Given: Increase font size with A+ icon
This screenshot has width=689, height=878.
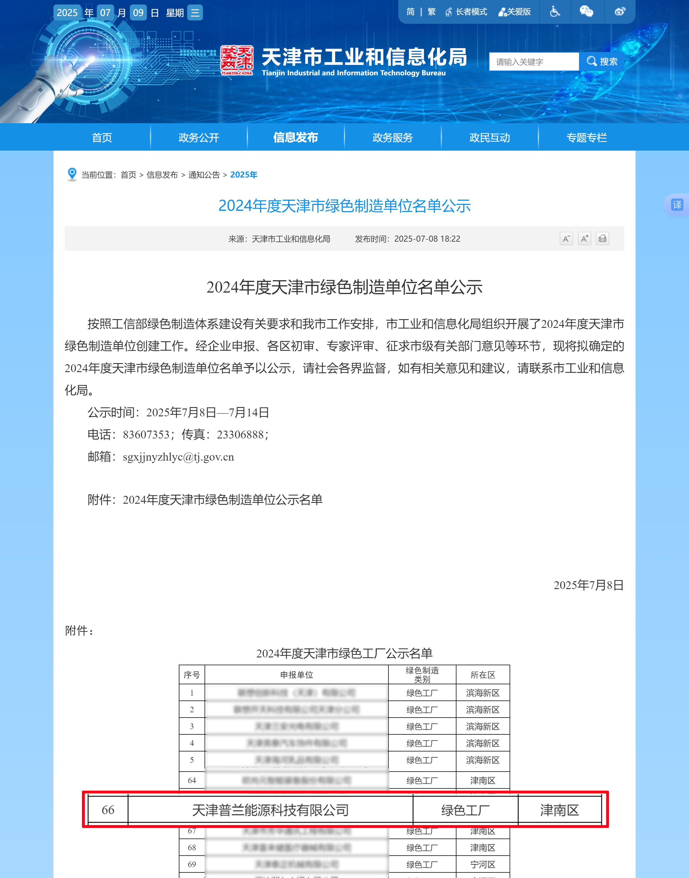Looking at the screenshot, I should point(584,239).
